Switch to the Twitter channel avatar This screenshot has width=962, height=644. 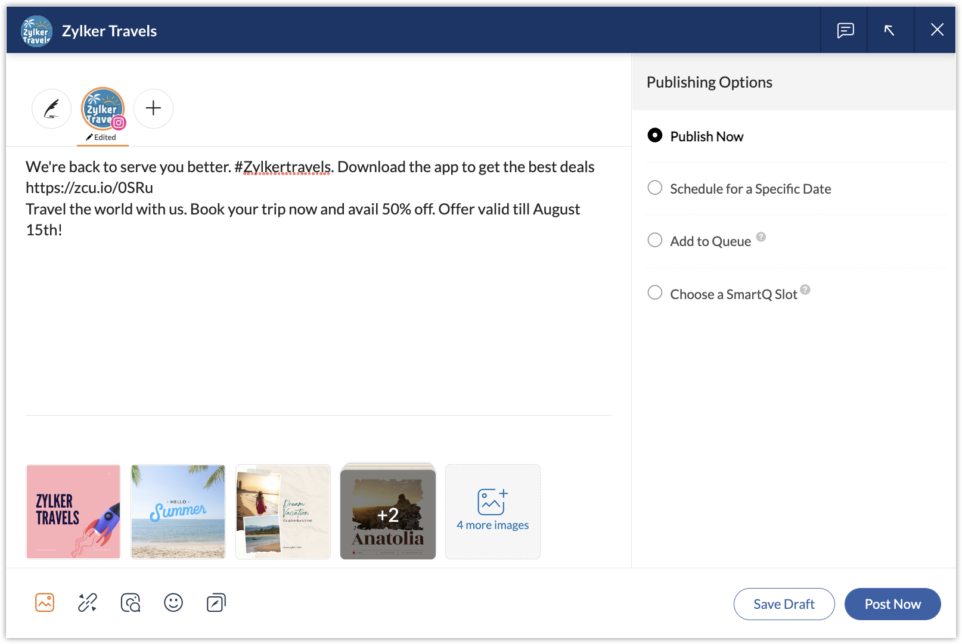[x=51, y=108]
